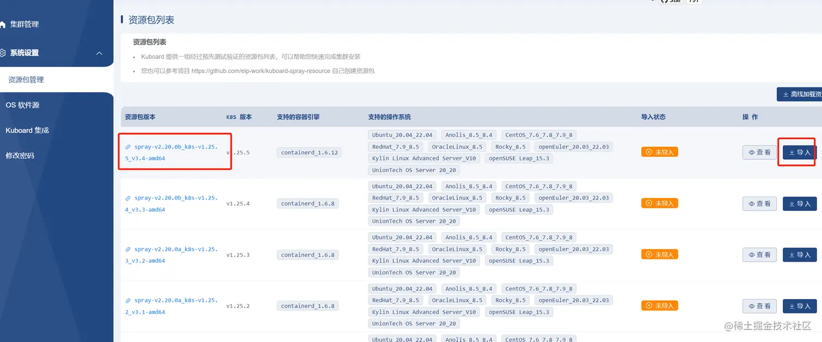Click 查看 for the v1.25.2 package

point(759,306)
